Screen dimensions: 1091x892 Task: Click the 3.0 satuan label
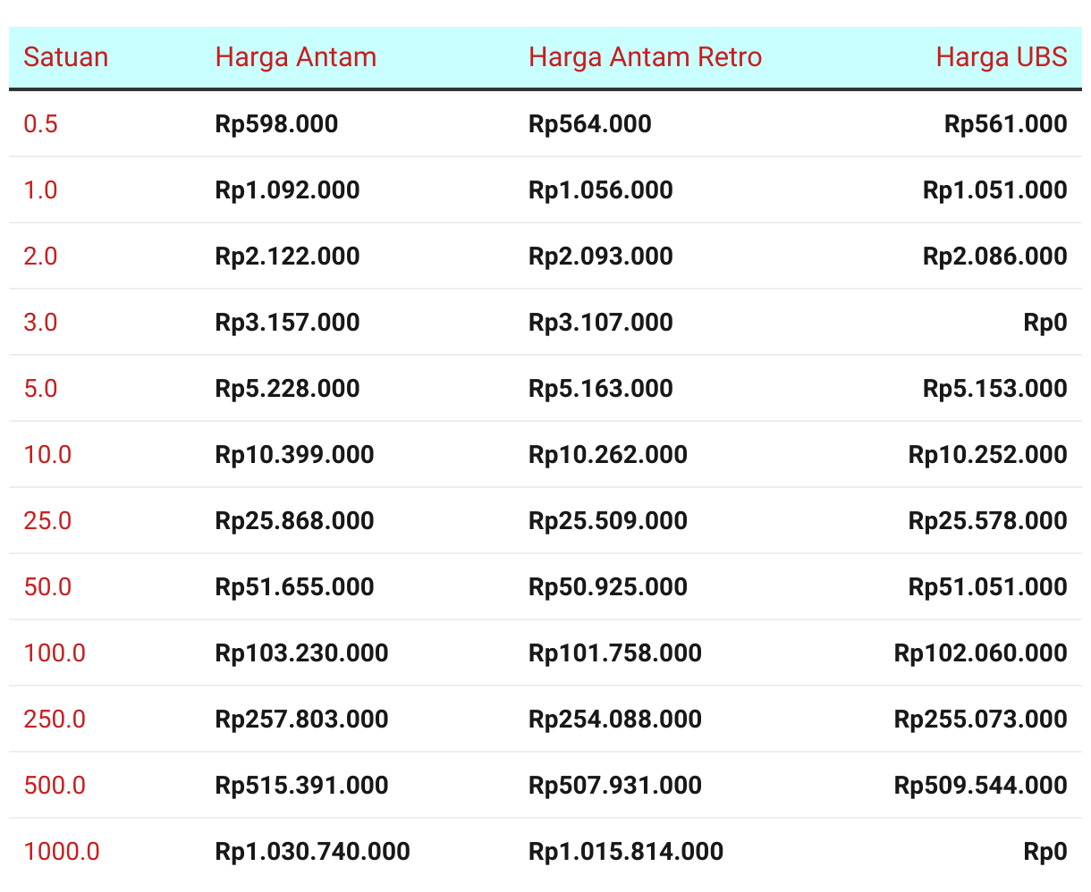click(x=40, y=322)
